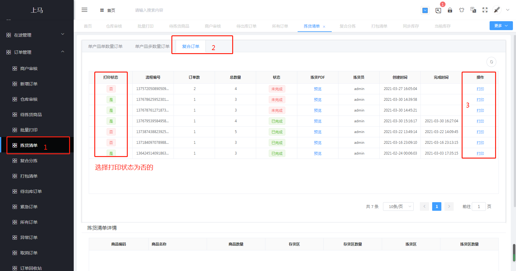Select the 单产品多数量订单 sub-tab
This screenshot has height=271, width=516.
coord(152,46)
